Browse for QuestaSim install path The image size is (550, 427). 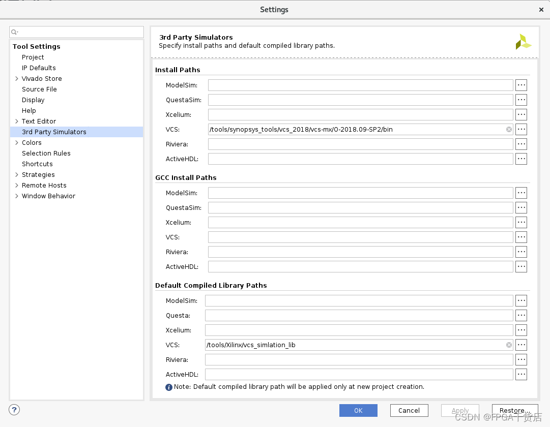pyautogui.click(x=521, y=100)
